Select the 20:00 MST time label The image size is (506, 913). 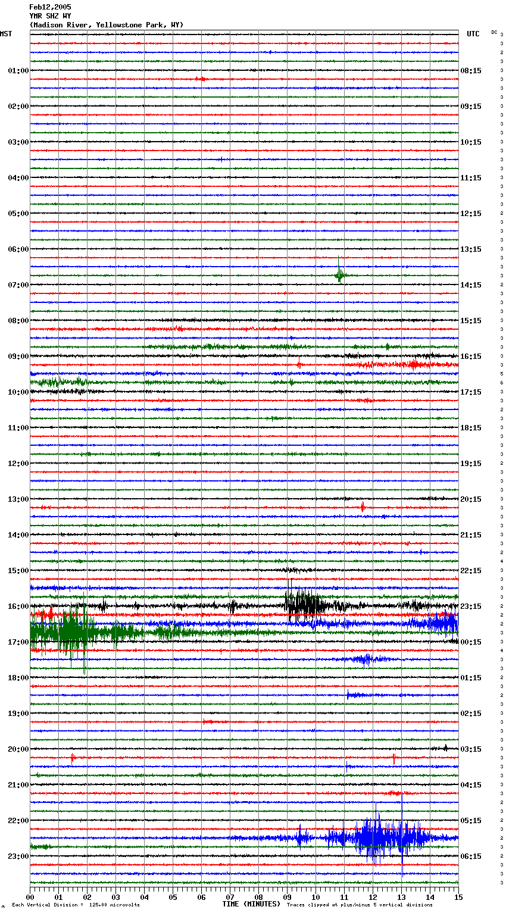pos(18,749)
